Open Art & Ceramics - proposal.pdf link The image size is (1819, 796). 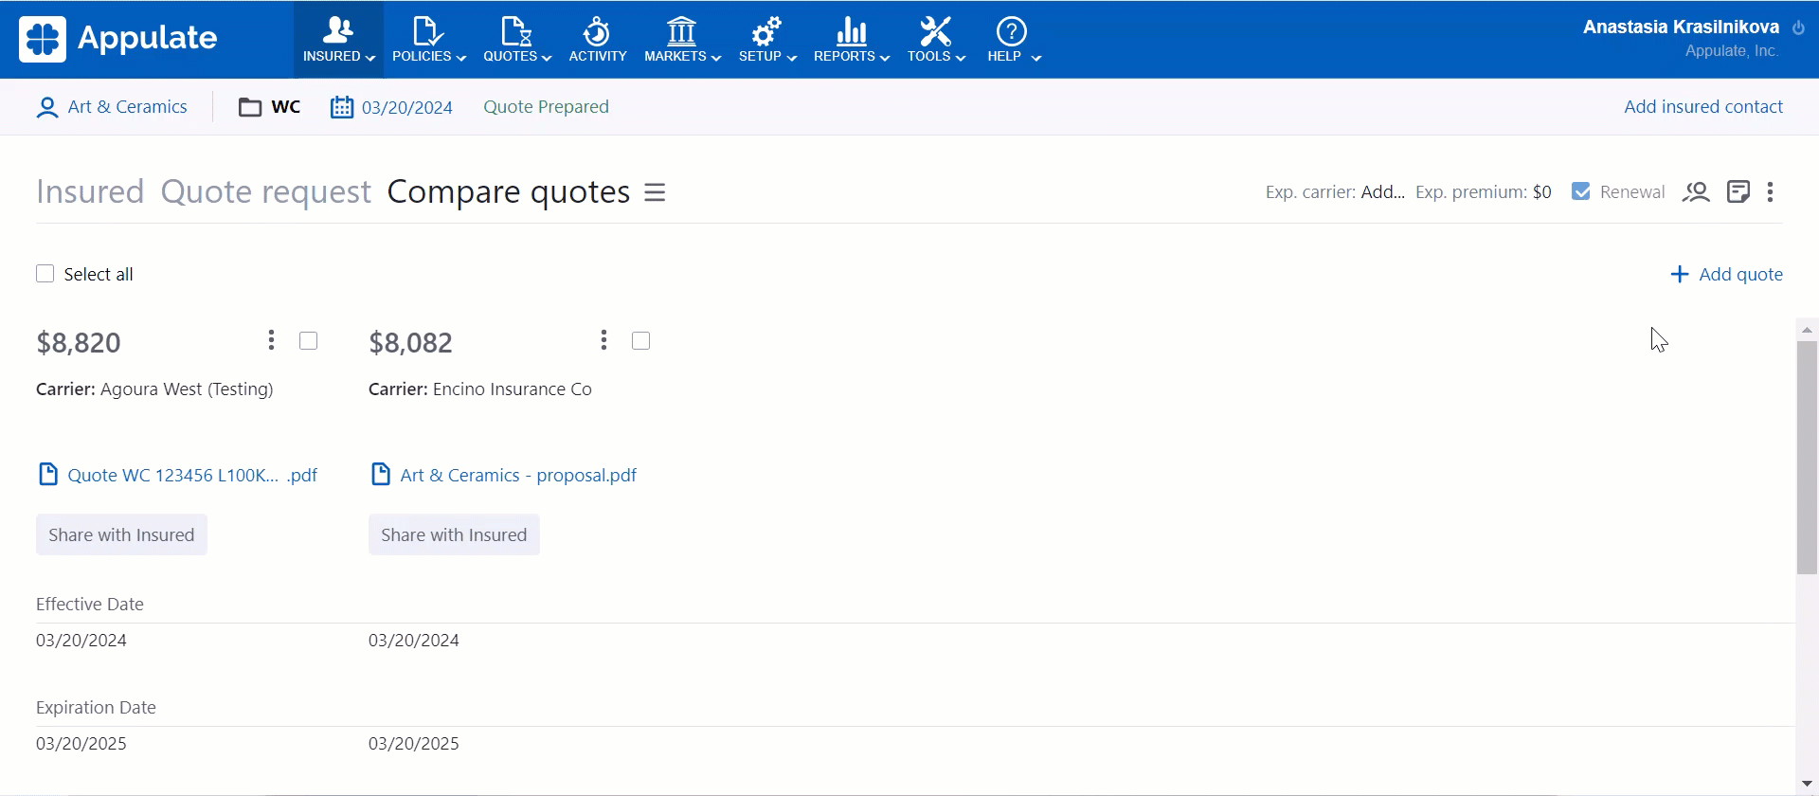517,475
